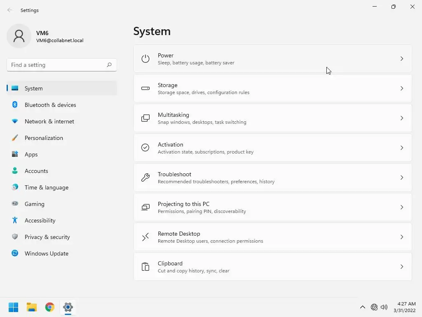
Task: Open the Windows Start menu
Action: click(13, 307)
